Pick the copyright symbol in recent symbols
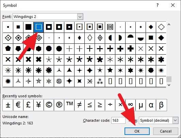This screenshot has width=181, height=138. coord(49,105)
